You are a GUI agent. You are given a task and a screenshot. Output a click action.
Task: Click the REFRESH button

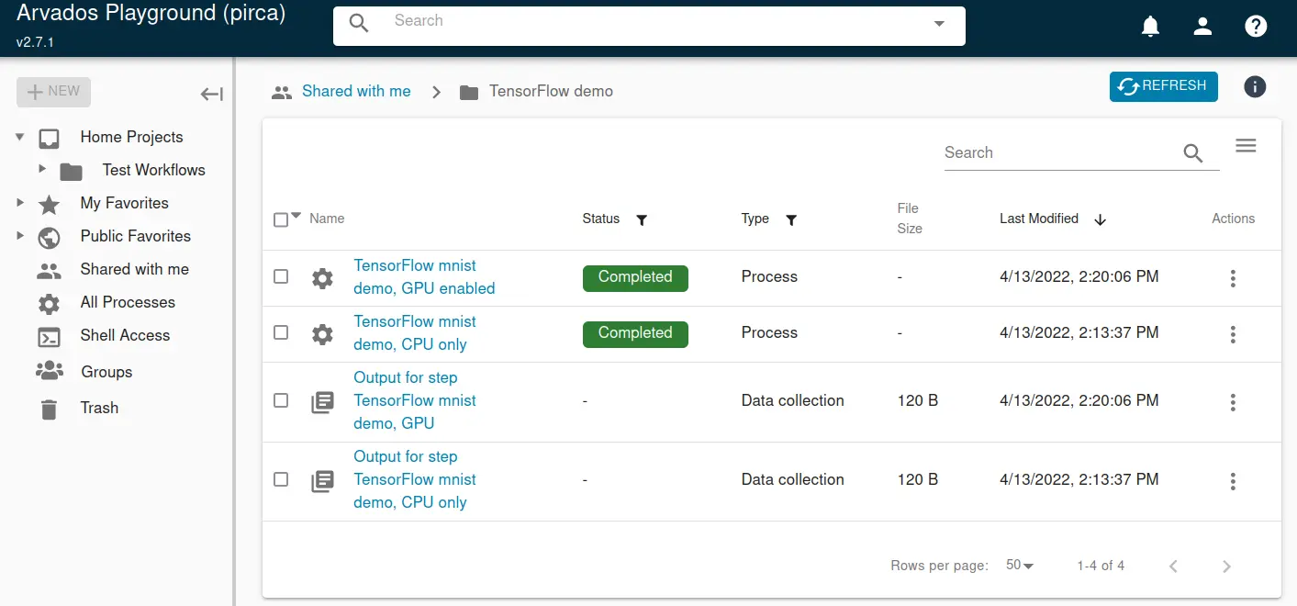[1163, 86]
